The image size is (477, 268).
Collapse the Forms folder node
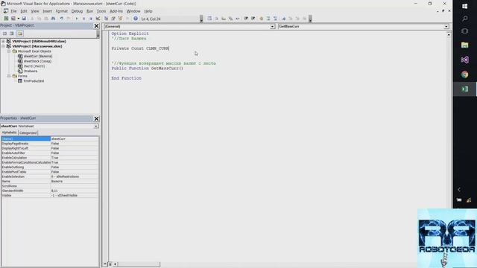9,76
